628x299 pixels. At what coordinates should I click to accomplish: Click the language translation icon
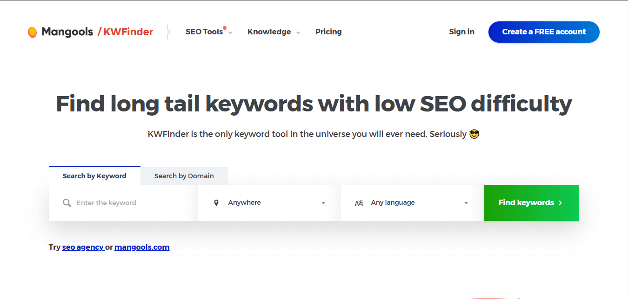click(359, 203)
